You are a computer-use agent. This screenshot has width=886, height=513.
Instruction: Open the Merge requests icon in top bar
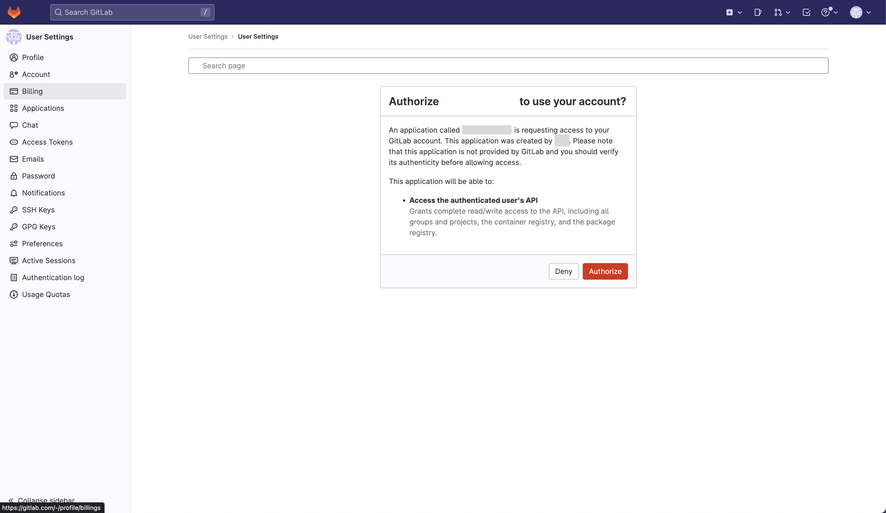coord(778,12)
